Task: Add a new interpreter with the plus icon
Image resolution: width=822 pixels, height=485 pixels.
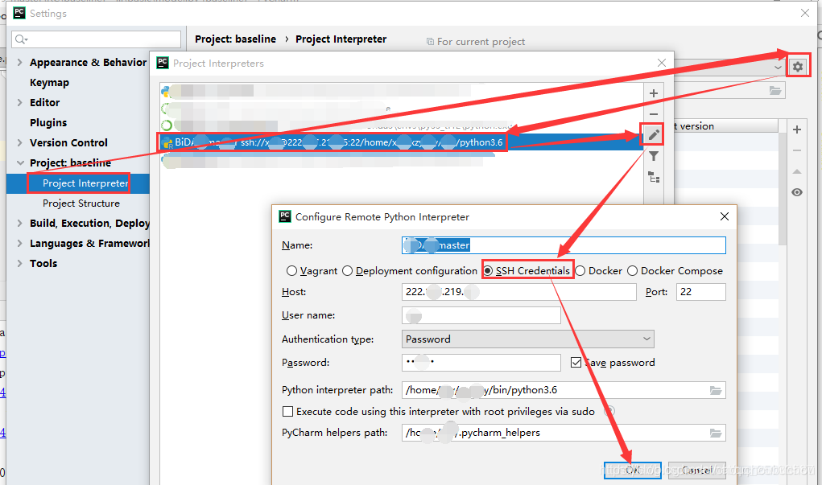Action: click(x=652, y=92)
